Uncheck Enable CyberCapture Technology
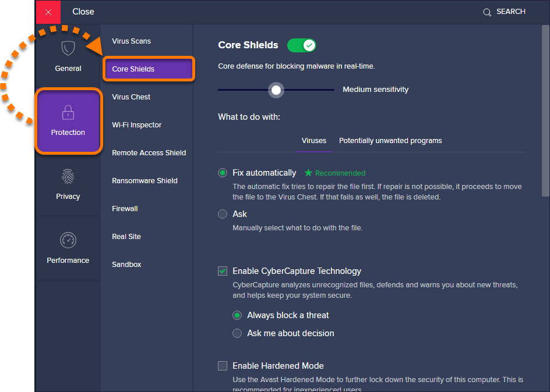This screenshot has height=392, width=550. coord(222,271)
